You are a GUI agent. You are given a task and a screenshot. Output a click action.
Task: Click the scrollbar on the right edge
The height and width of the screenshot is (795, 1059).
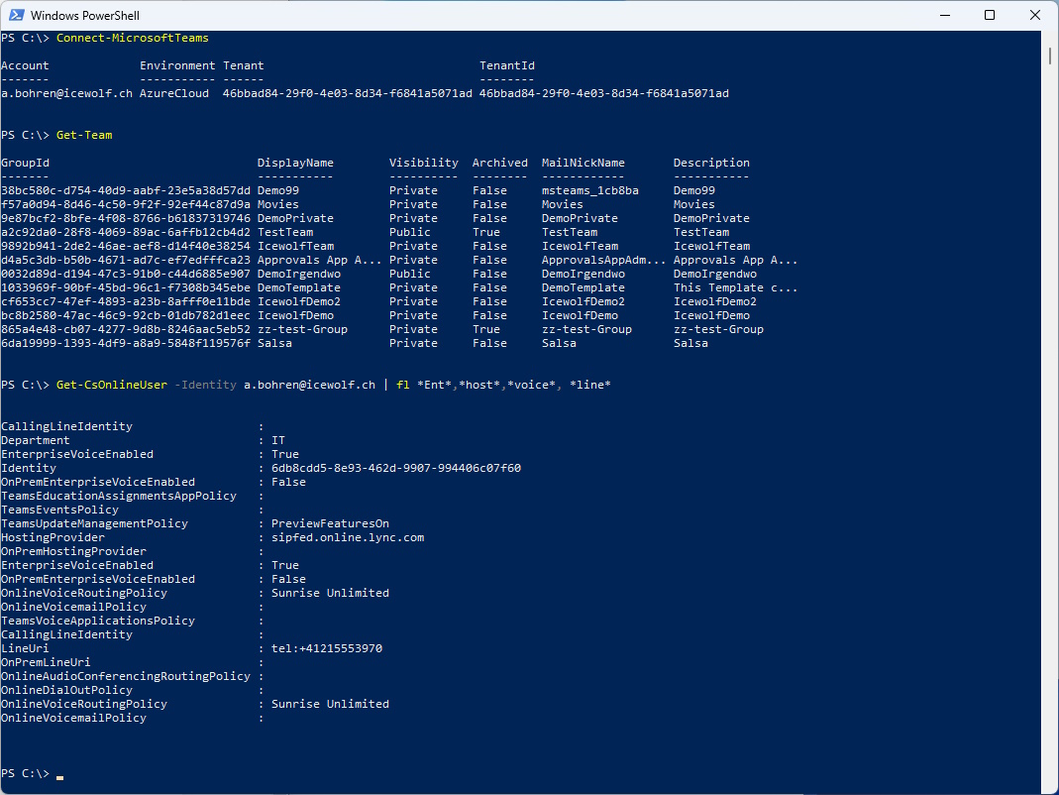pyautogui.click(x=1050, y=57)
